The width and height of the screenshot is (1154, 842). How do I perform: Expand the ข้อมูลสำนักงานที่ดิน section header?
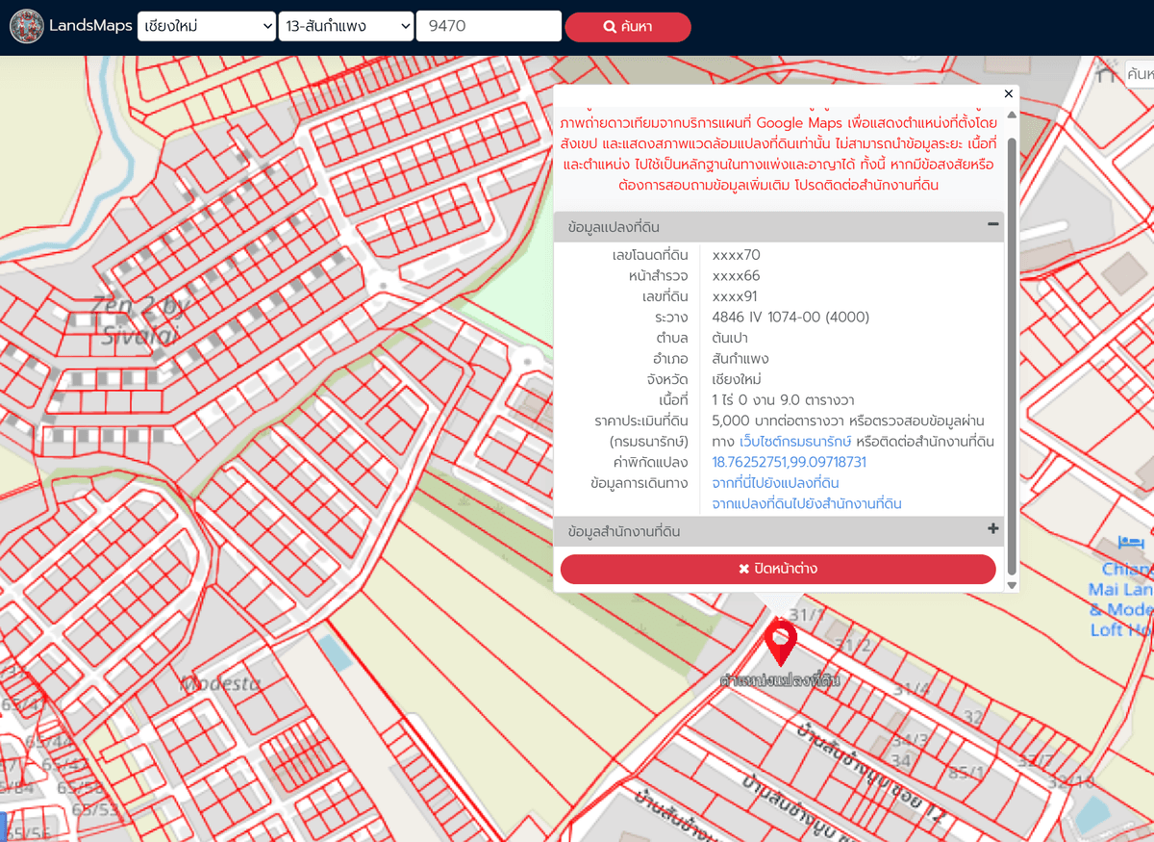point(780,531)
